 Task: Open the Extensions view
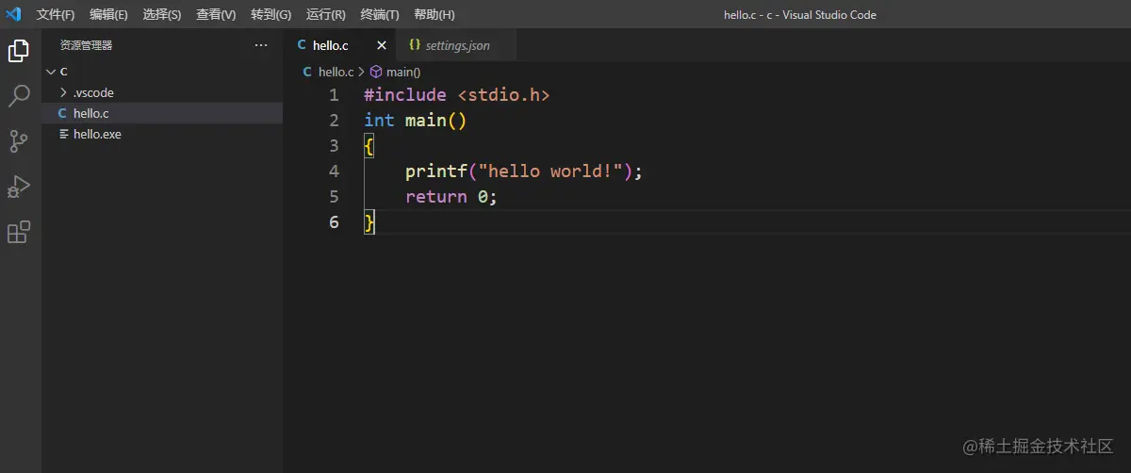(x=19, y=232)
